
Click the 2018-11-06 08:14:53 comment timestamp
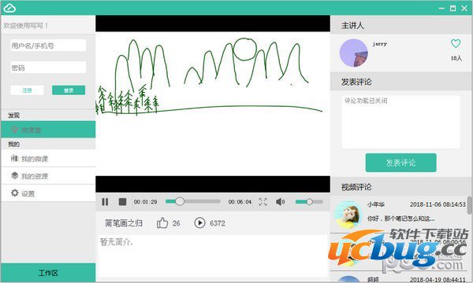pyautogui.click(x=438, y=204)
